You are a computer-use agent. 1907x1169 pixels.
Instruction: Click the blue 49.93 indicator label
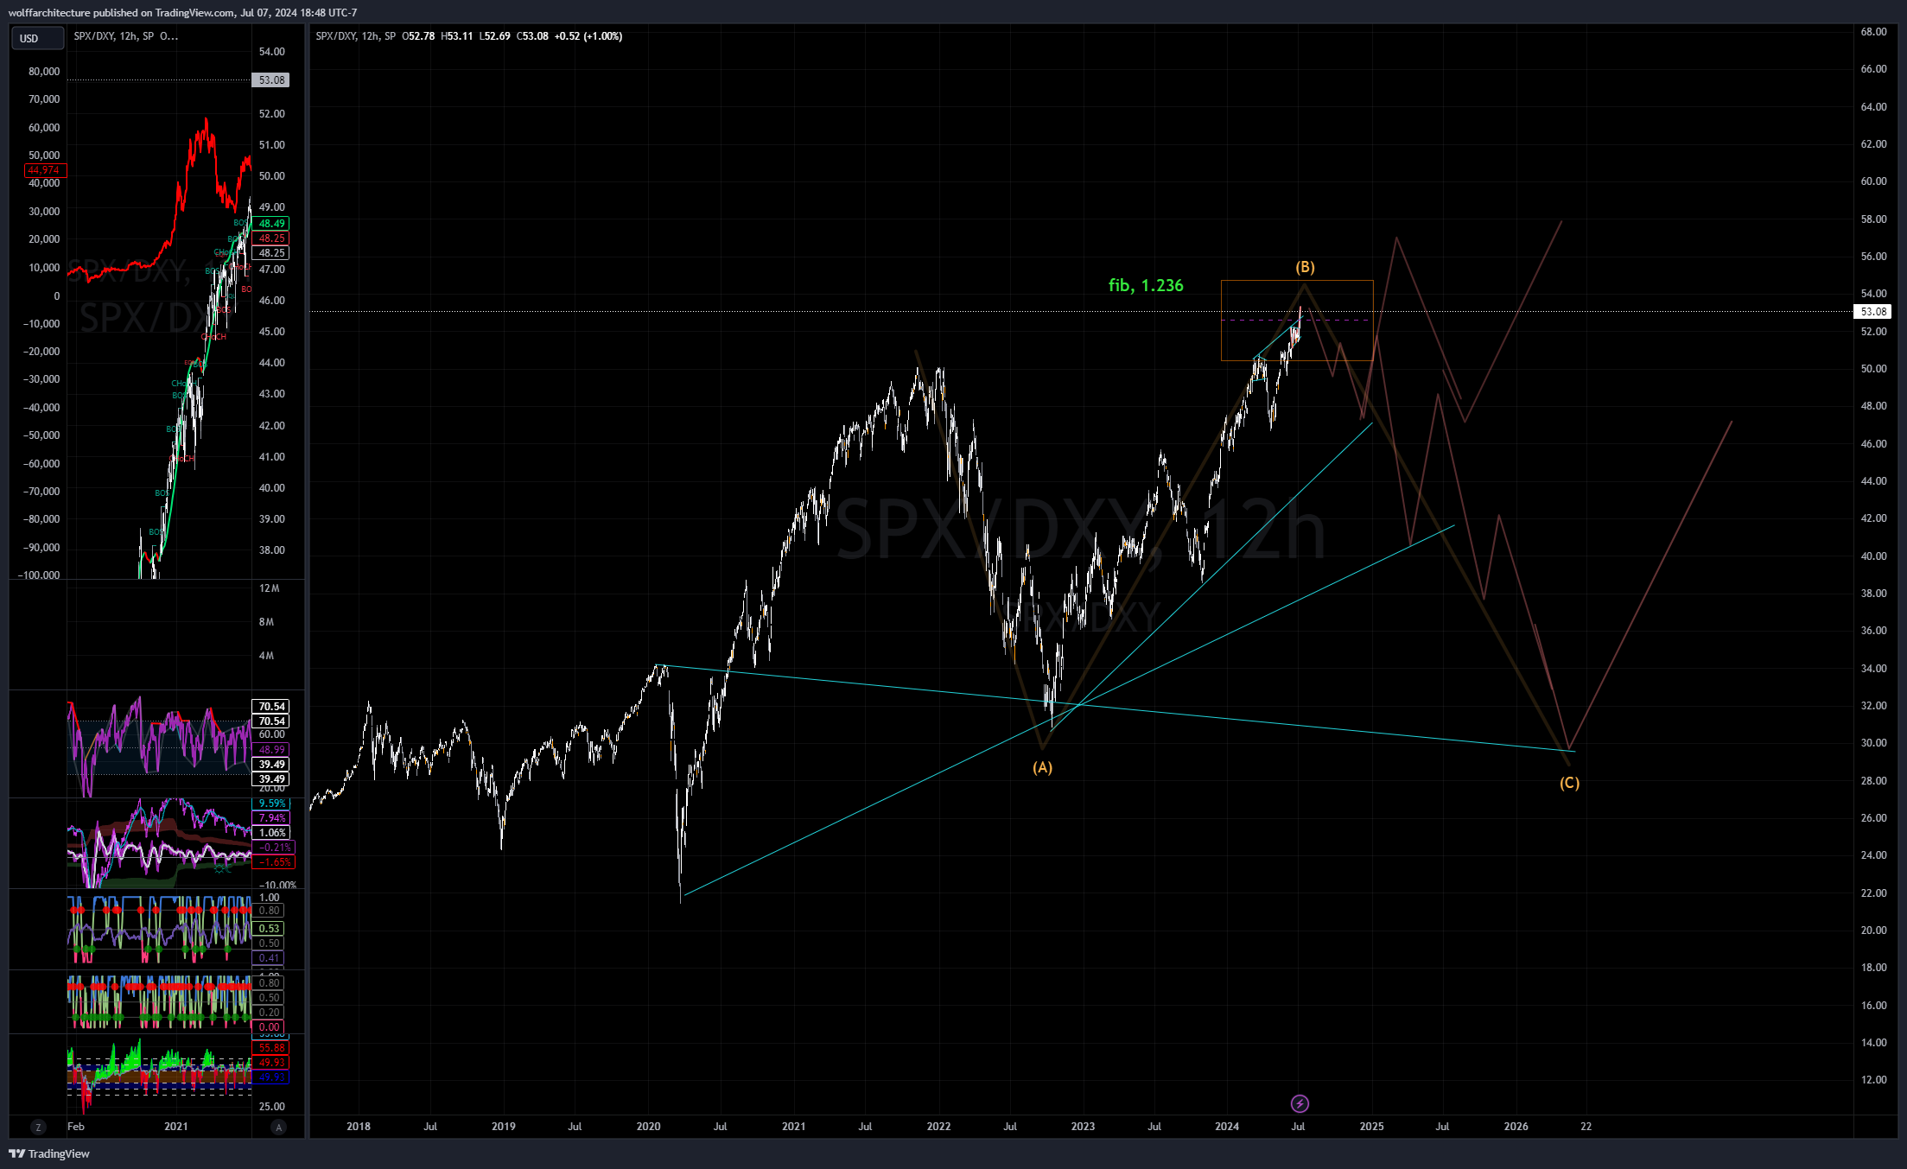point(271,1077)
